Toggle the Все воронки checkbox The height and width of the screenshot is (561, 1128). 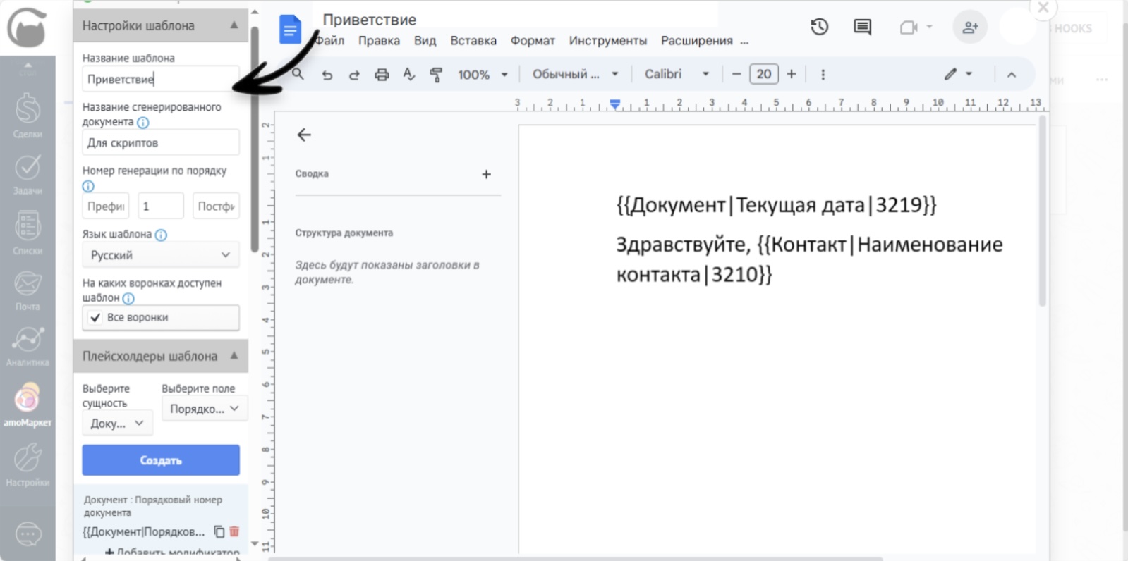95,318
